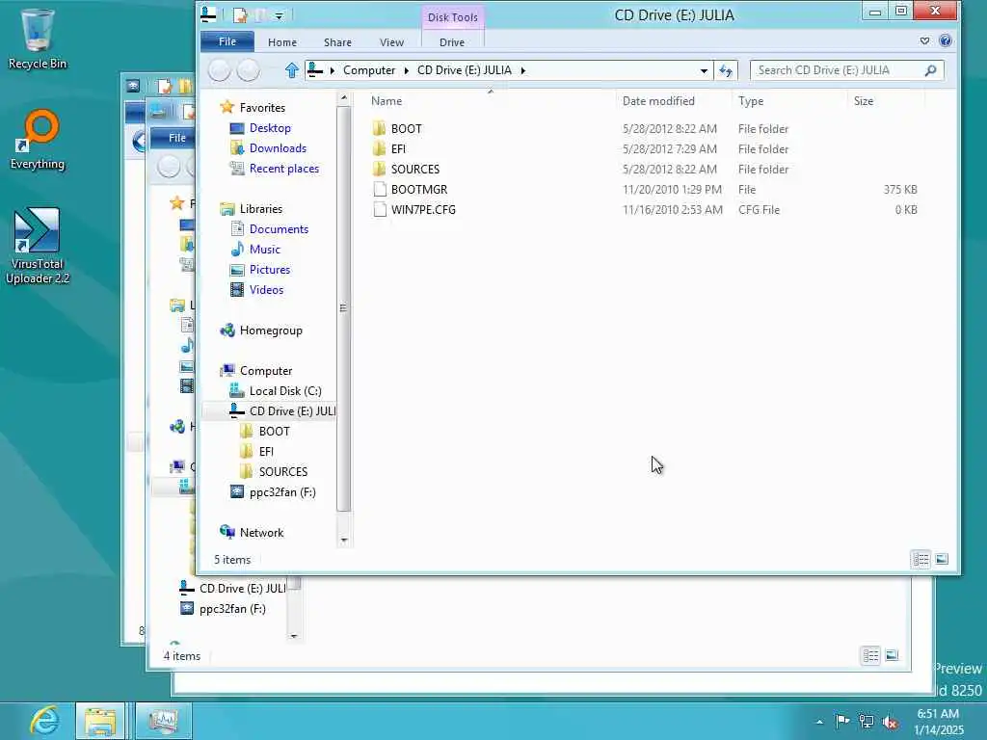Select Music library

tap(264, 250)
